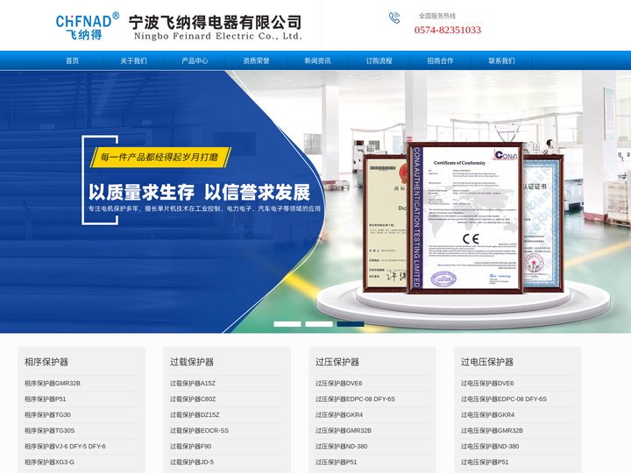Viewport: 631px width, 473px height.
Task: Open product 过压保护器GKR4
Action: [x=339, y=414]
